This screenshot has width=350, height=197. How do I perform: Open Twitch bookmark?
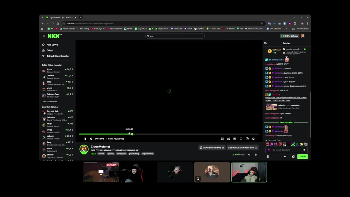click(188, 29)
